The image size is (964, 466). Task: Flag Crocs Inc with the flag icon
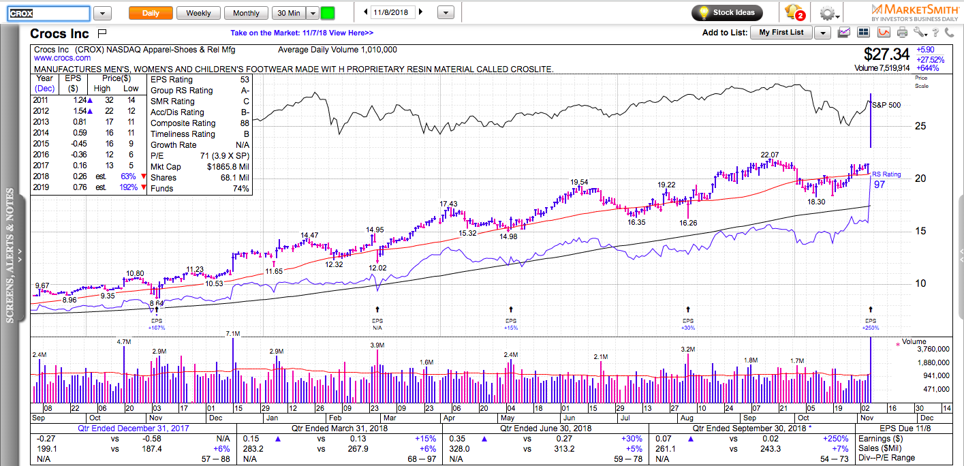(x=103, y=33)
